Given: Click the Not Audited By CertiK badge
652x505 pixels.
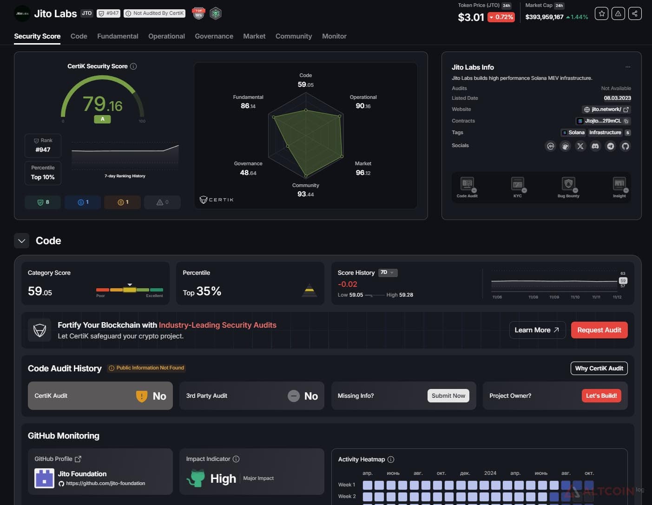Looking at the screenshot, I should (155, 13).
